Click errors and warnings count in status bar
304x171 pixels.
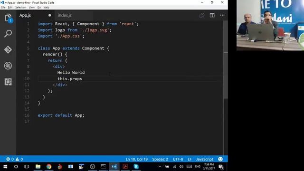coord(15,159)
